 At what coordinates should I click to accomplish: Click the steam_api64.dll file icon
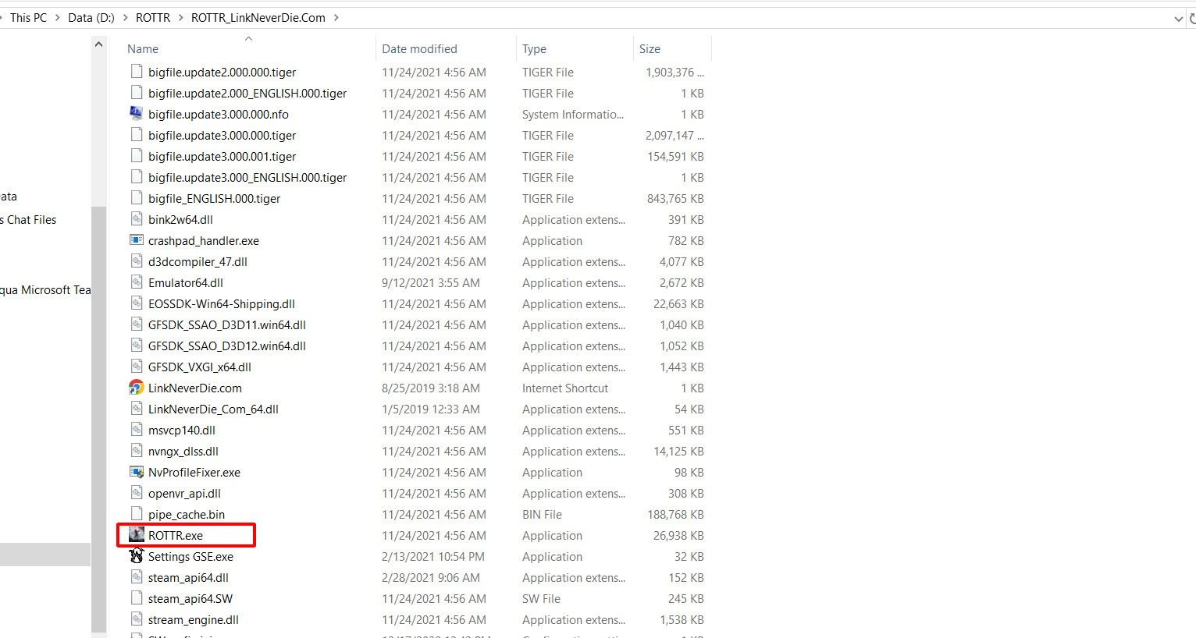click(x=136, y=577)
